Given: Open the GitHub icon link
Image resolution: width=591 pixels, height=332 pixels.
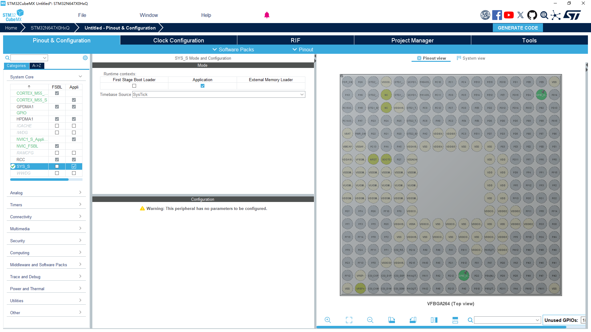Looking at the screenshot, I should coord(532,15).
